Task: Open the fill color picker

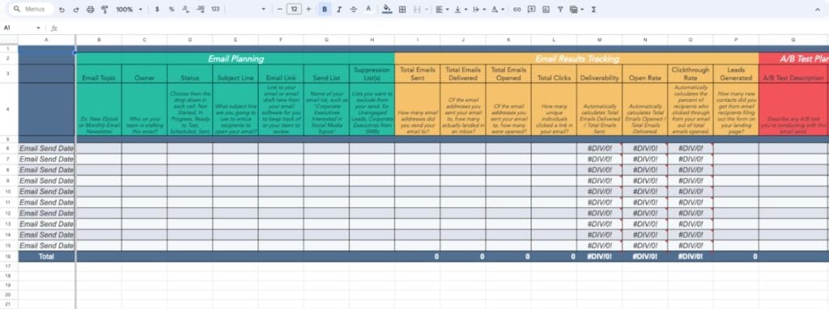Action: coord(387,10)
